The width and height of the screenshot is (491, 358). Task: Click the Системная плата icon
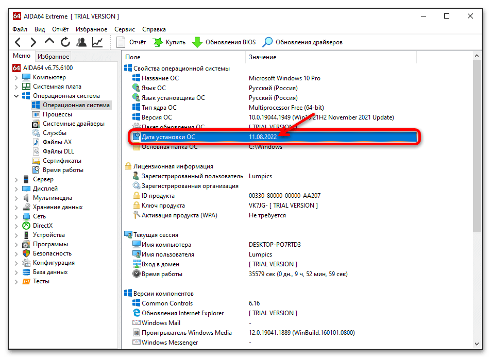click(26, 87)
